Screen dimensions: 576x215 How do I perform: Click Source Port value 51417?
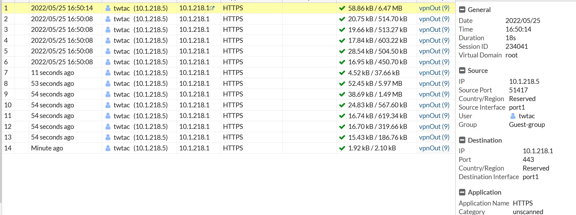click(518, 90)
